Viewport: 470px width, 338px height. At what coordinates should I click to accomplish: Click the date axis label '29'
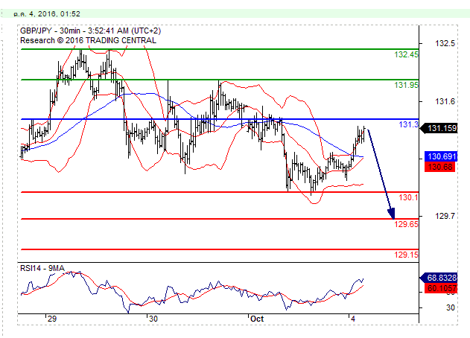tap(52, 319)
